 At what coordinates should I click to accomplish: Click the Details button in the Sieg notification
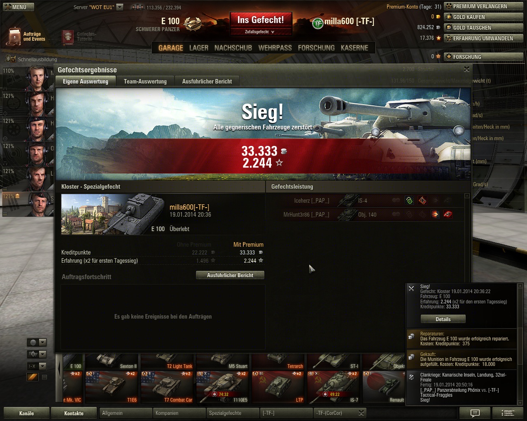(443, 319)
